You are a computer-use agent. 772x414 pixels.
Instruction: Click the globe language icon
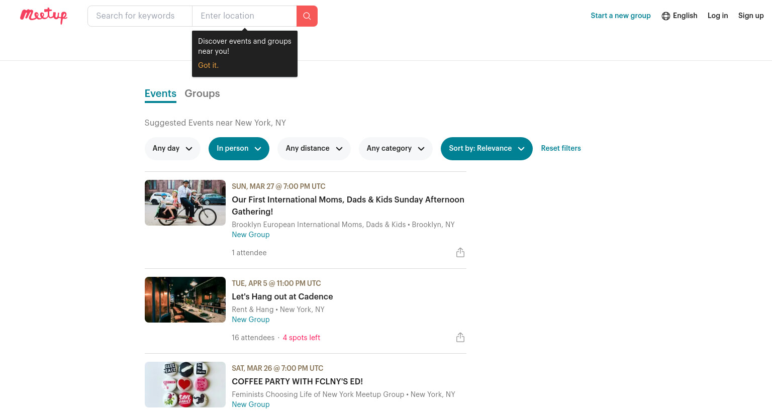666,16
